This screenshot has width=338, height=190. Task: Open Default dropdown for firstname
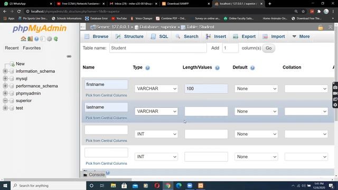coord(256,89)
